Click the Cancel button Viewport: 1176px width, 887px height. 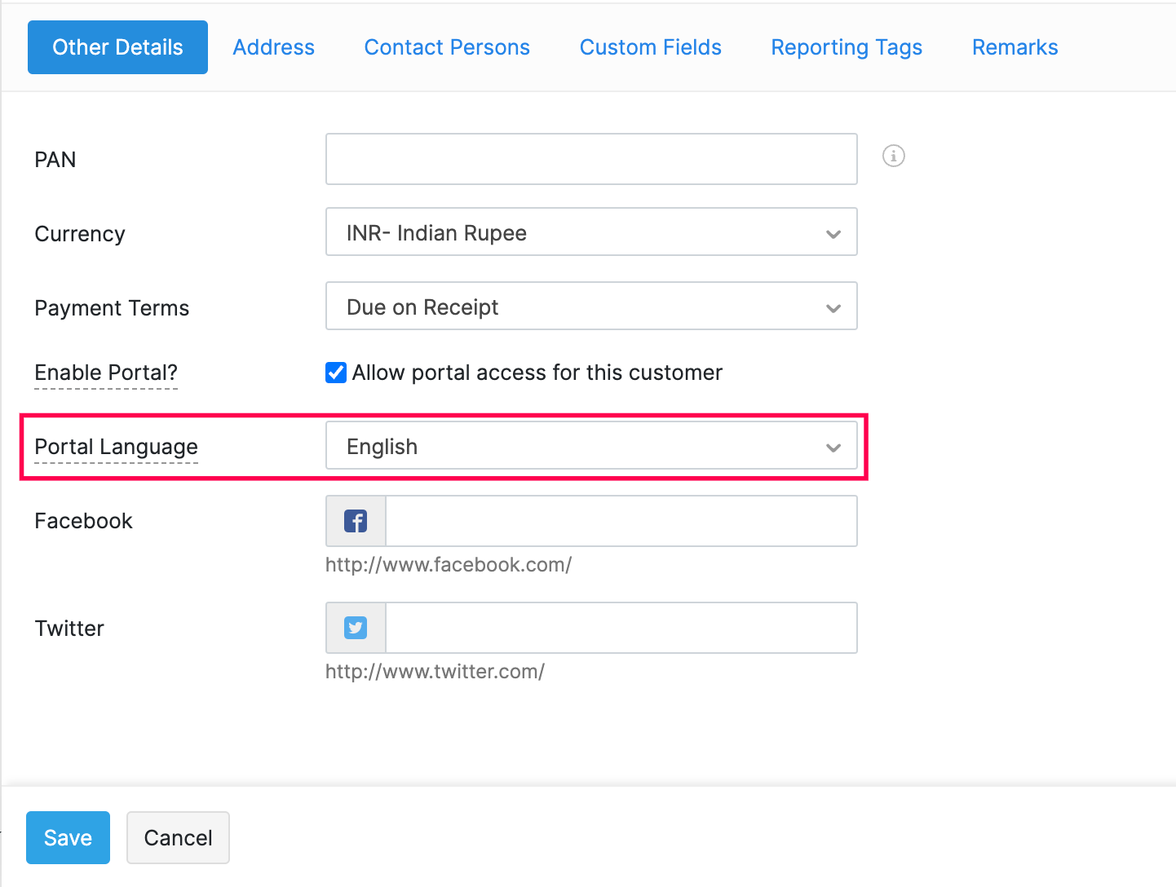tap(178, 837)
